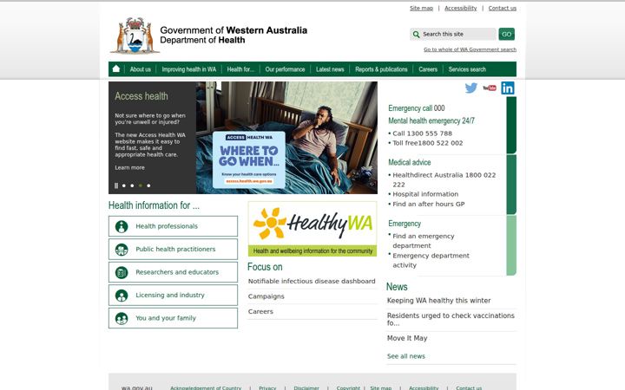Viewport: 625px width, 390px height.
Task: Open Find an emergency department link
Action: pyautogui.click(x=424, y=241)
